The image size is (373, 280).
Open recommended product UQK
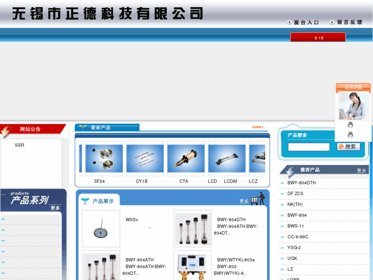292,258
